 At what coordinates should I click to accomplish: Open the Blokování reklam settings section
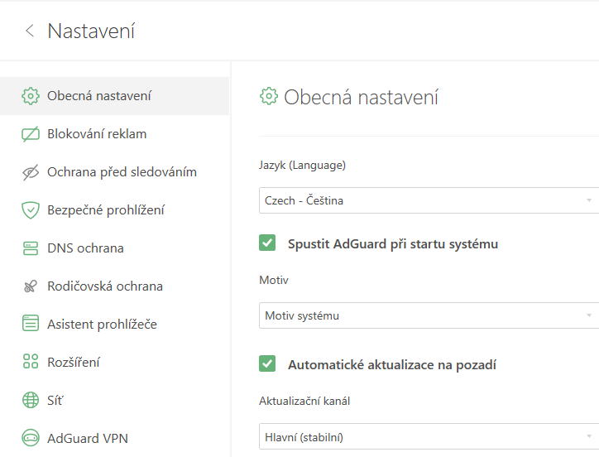[97, 134]
